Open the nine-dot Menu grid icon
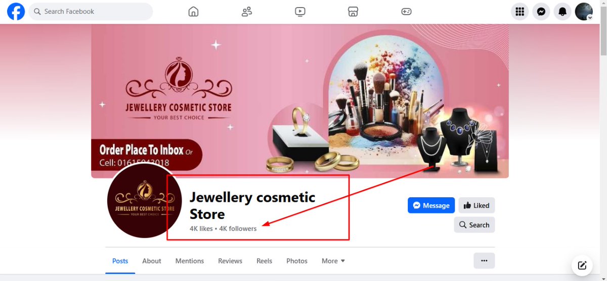Image resolution: width=607 pixels, height=281 pixels. [519, 12]
